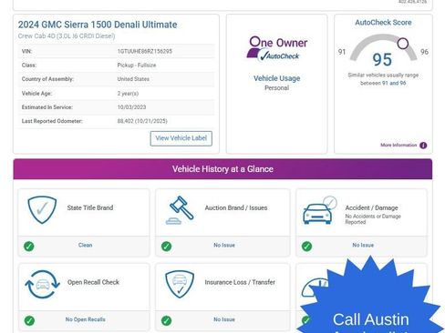445x333 pixels.
Task: Click the Call Austin starburst badge
Action: point(370,296)
